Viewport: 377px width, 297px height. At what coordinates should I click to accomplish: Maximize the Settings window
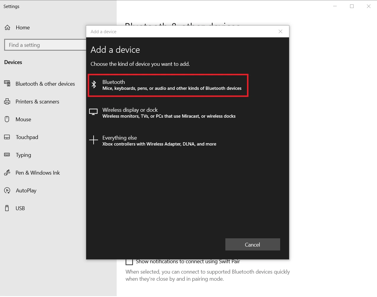coord(352,6)
